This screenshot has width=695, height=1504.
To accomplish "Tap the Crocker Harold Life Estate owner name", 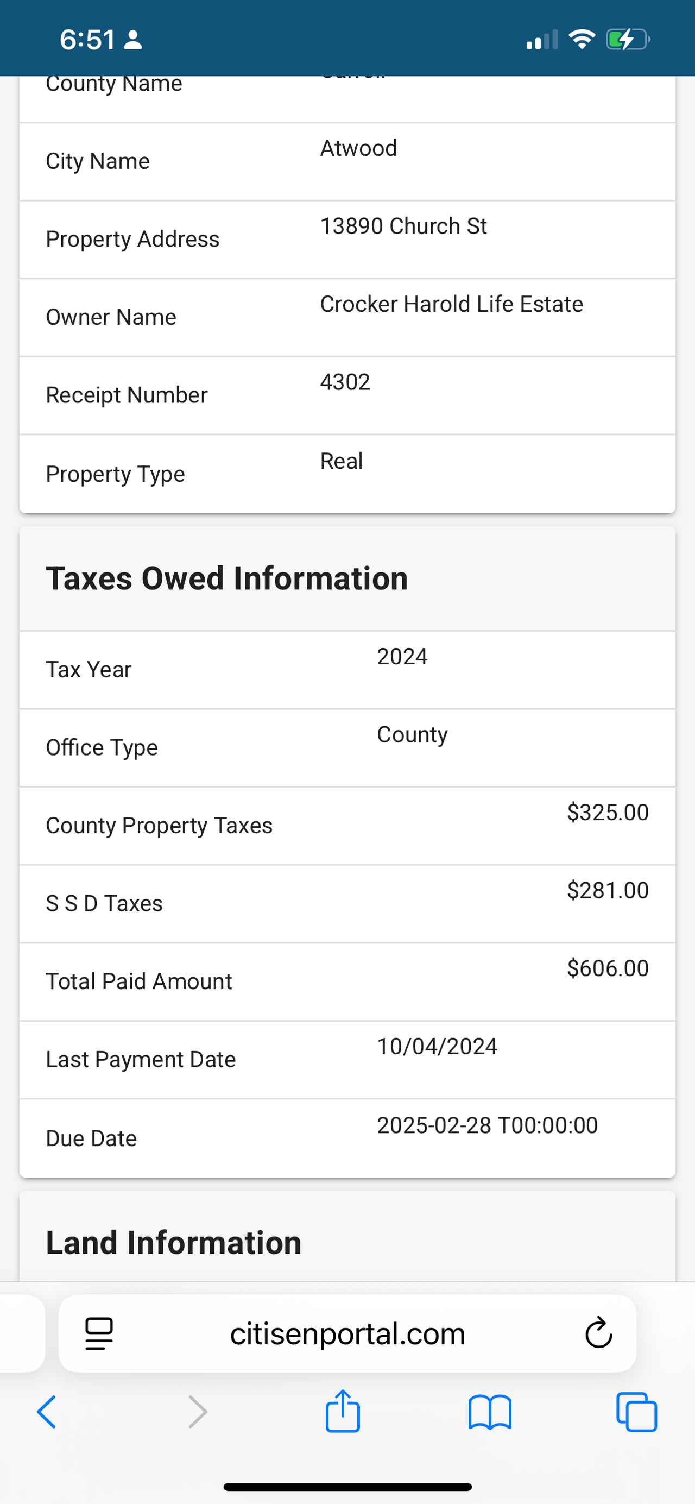I will coord(451,304).
